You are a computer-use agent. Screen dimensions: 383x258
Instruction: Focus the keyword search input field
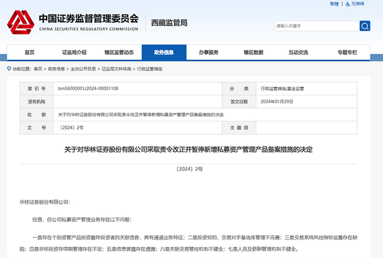click(x=317, y=26)
